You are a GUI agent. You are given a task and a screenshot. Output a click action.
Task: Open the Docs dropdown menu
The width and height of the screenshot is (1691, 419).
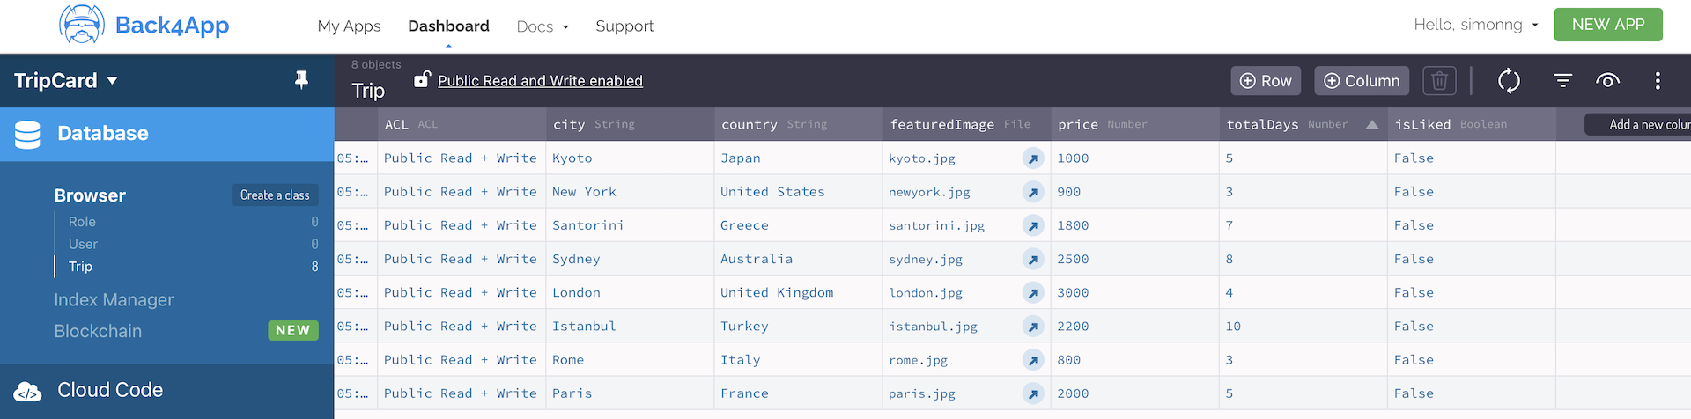[x=542, y=26]
